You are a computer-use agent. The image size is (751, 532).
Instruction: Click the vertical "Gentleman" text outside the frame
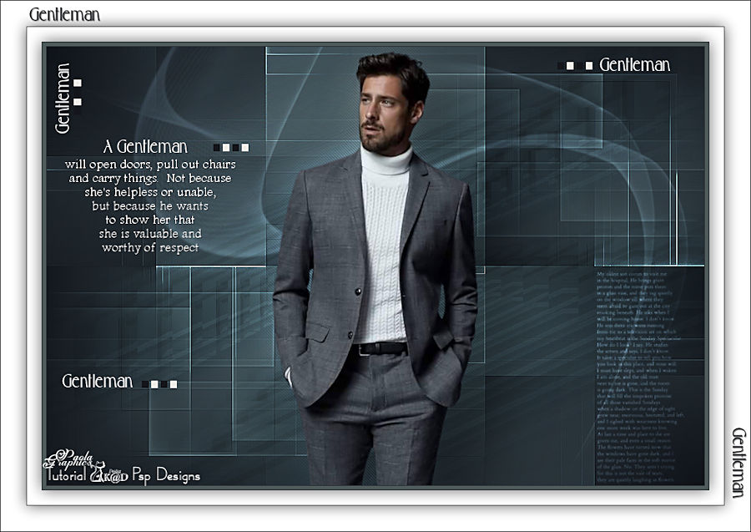(739, 463)
